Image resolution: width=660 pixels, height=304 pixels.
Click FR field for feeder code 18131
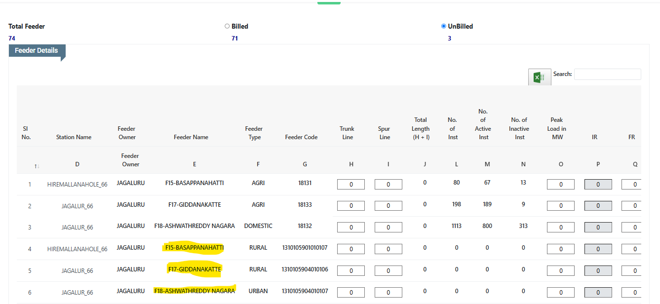pyautogui.click(x=631, y=185)
